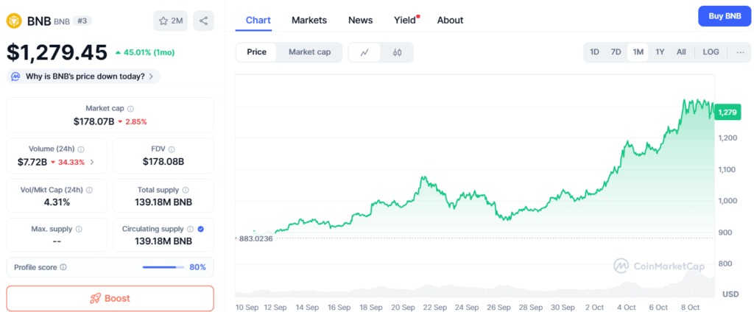Open the Markets tab
Screen dimensions: 754x312
tap(309, 20)
